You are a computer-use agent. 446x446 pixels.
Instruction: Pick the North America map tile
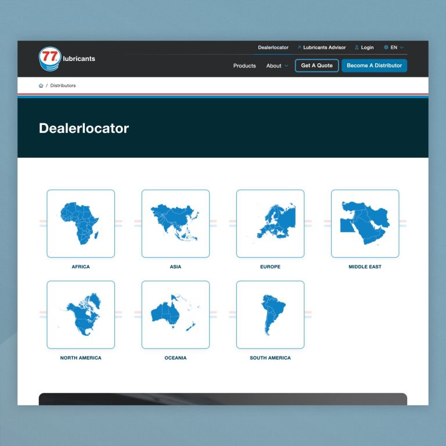[81, 315]
